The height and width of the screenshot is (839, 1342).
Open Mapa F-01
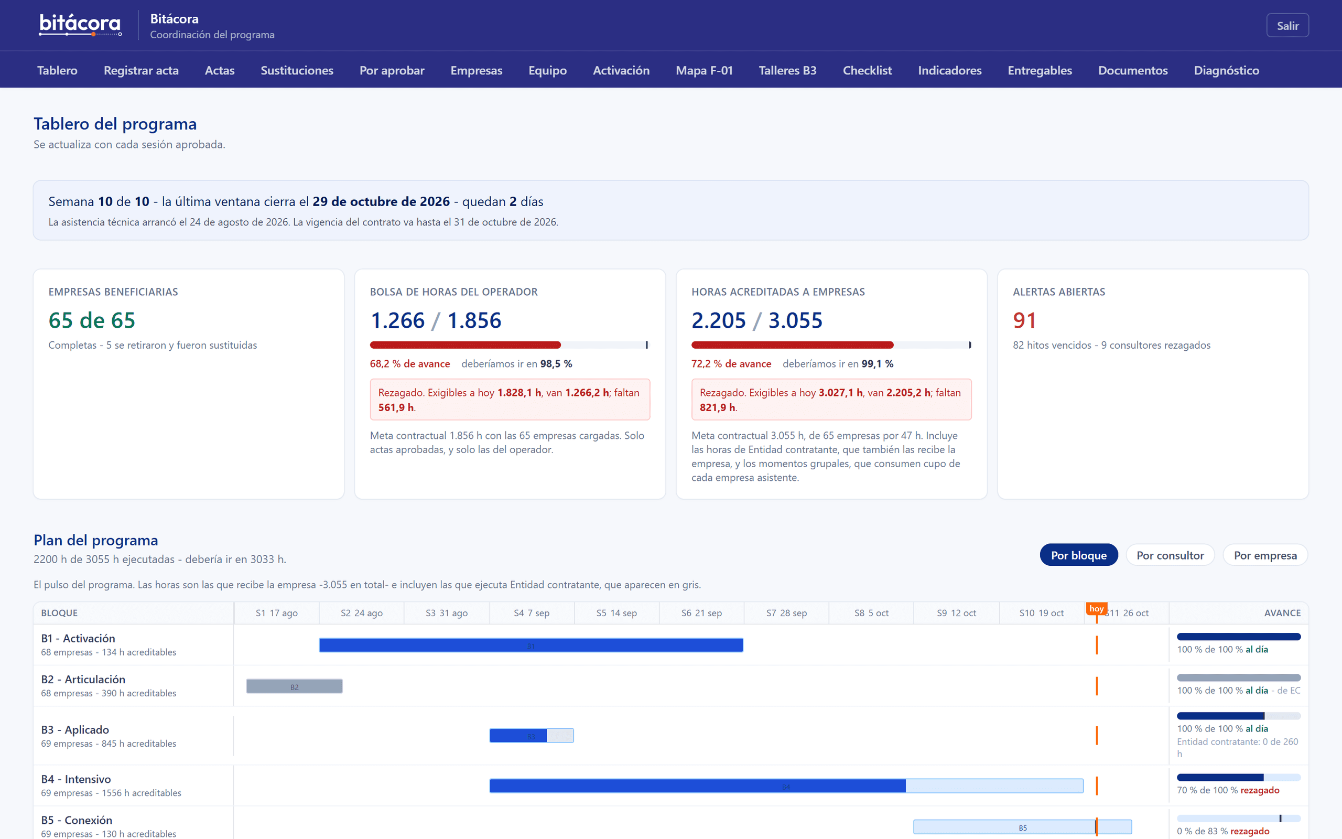pyautogui.click(x=704, y=70)
